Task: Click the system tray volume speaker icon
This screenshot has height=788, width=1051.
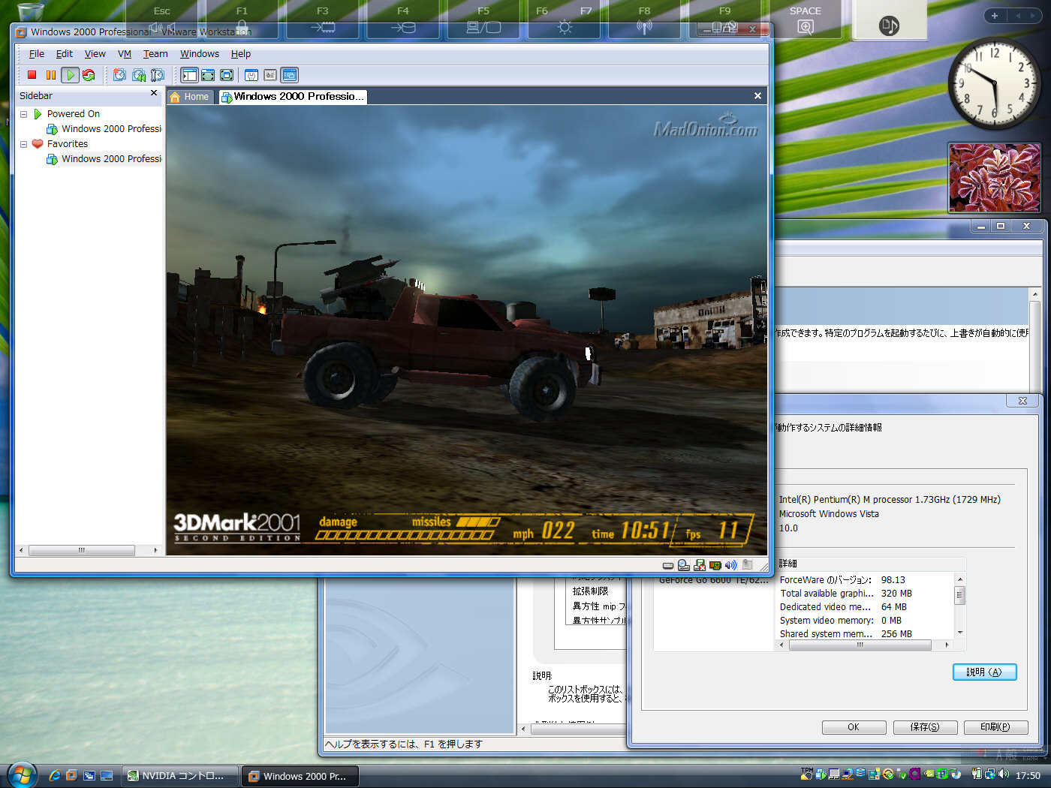Action: pyautogui.click(x=1004, y=774)
